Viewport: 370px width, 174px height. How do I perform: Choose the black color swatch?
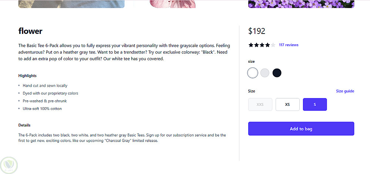(x=277, y=73)
